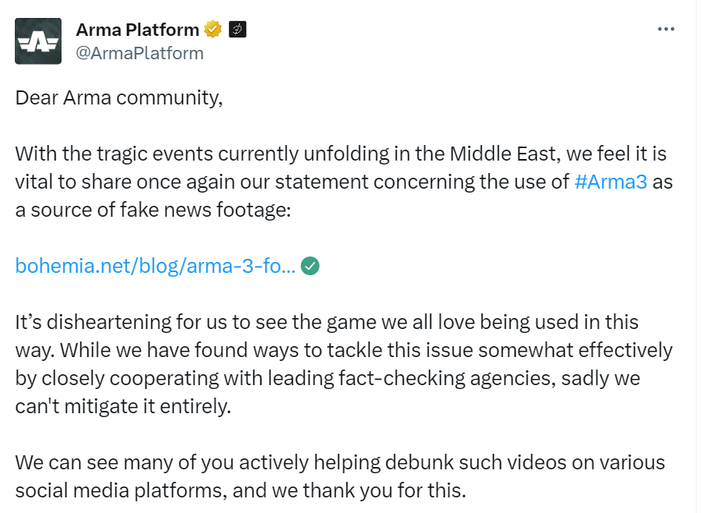Viewport: 702px width, 513px height.
Task: Open the #Arma3 hashtag
Action: [611, 182]
